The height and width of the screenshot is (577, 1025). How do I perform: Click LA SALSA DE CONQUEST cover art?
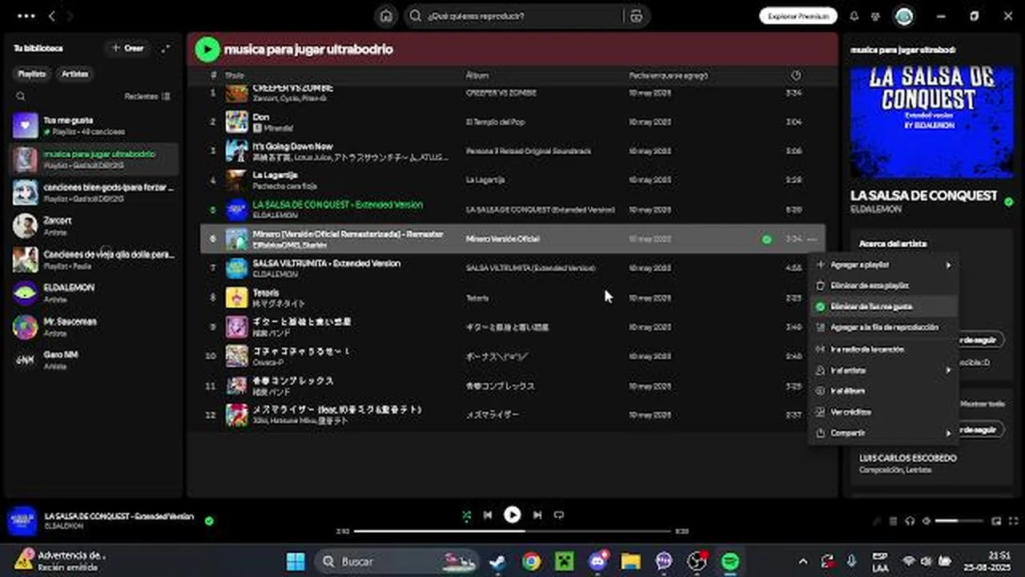(932, 120)
